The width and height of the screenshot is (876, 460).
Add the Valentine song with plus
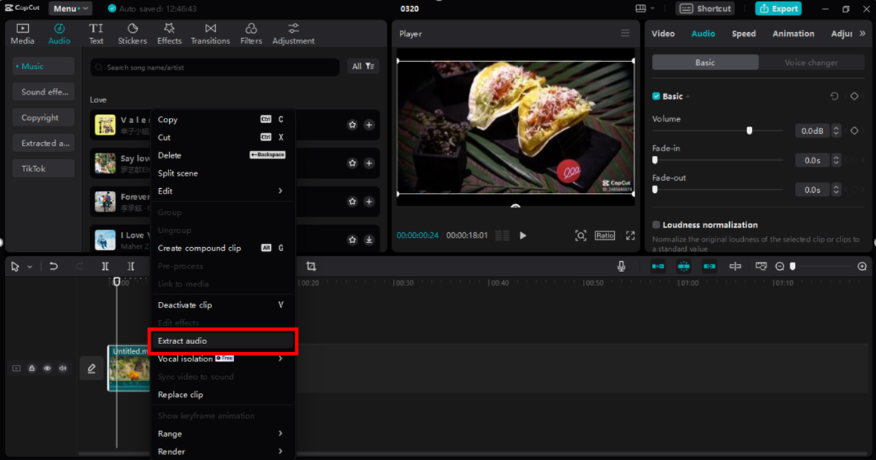coord(369,125)
